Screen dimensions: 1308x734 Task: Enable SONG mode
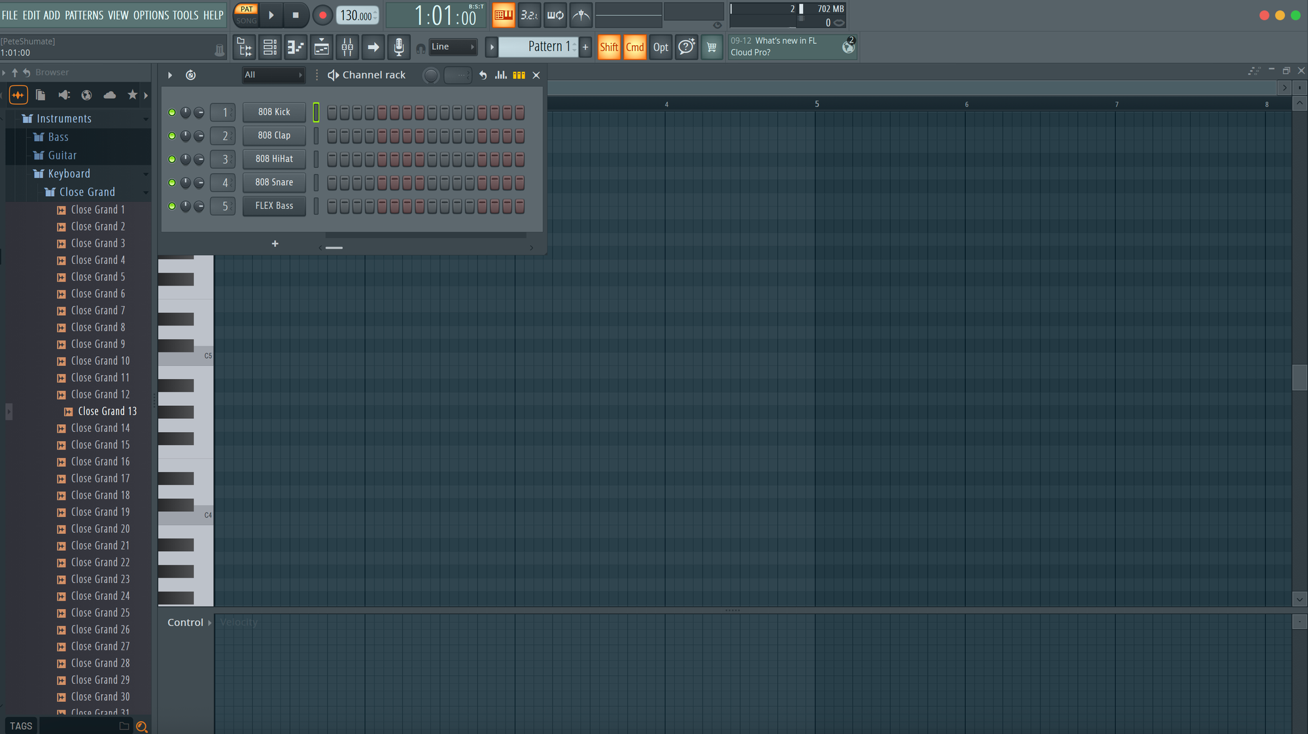click(245, 20)
